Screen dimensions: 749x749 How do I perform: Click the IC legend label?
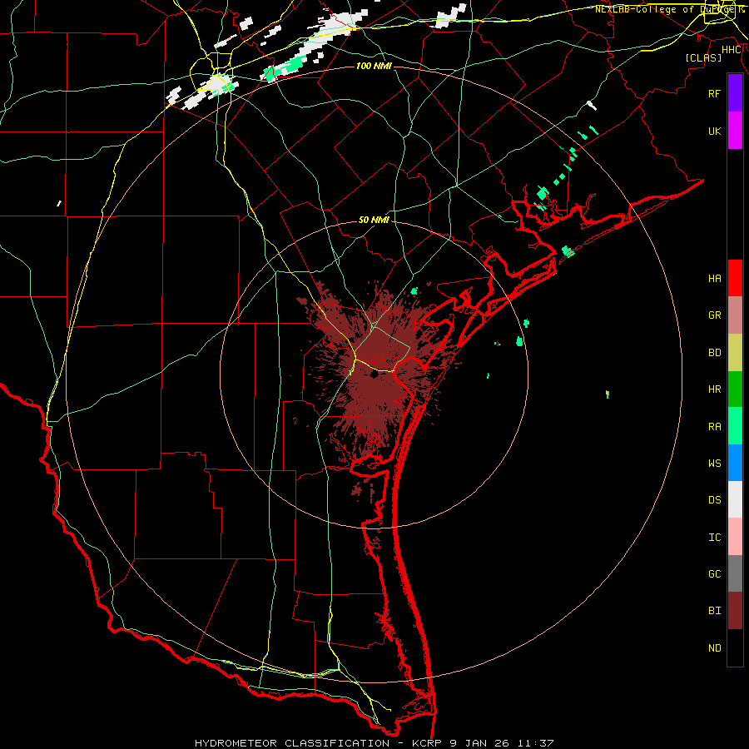(x=714, y=537)
